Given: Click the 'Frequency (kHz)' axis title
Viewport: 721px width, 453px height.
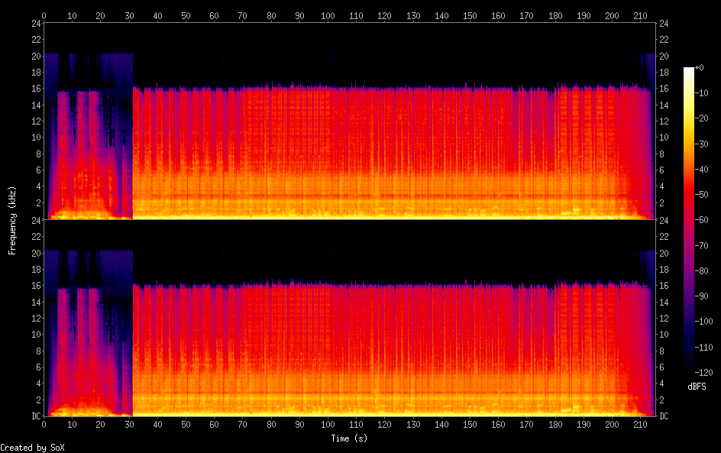Looking at the screenshot, I should [x=12, y=220].
